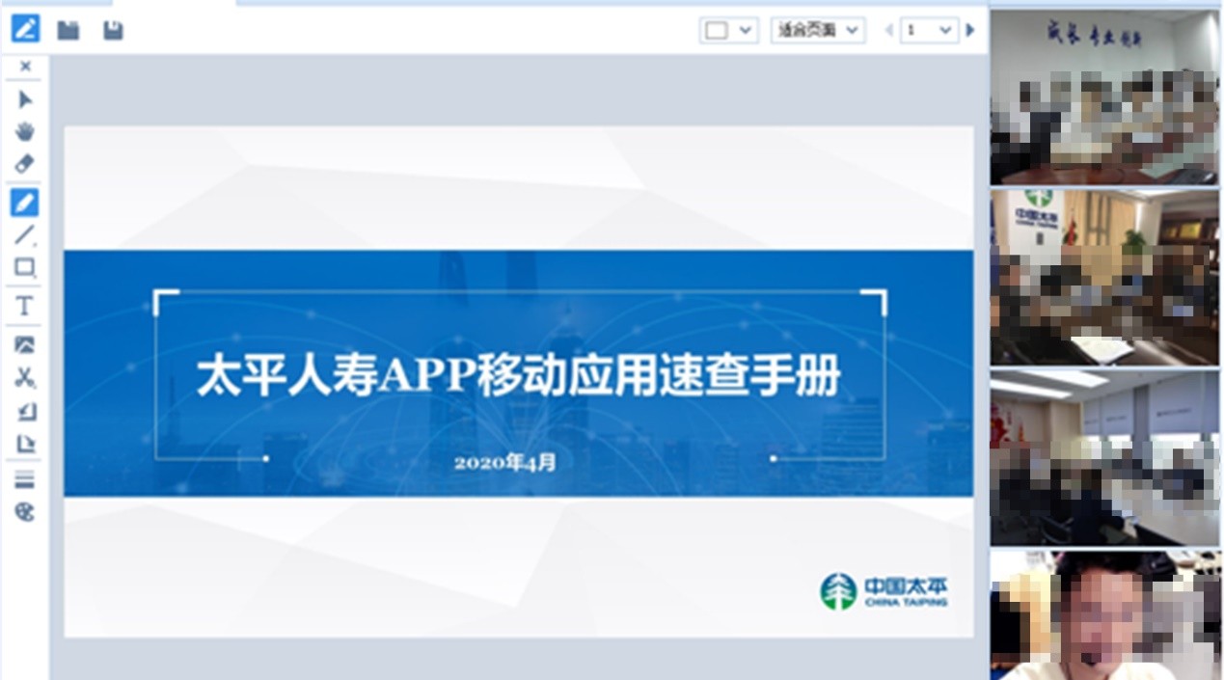The height and width of the screenshot is (680, 1224).
Task: Select the highlighted pen drawing tool
Action: (25, 203)
